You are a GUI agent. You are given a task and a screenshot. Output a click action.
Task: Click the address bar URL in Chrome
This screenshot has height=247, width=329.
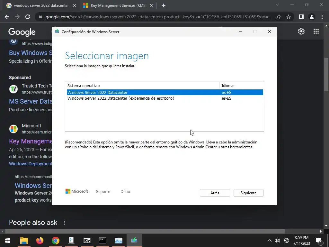click(158, 17)
